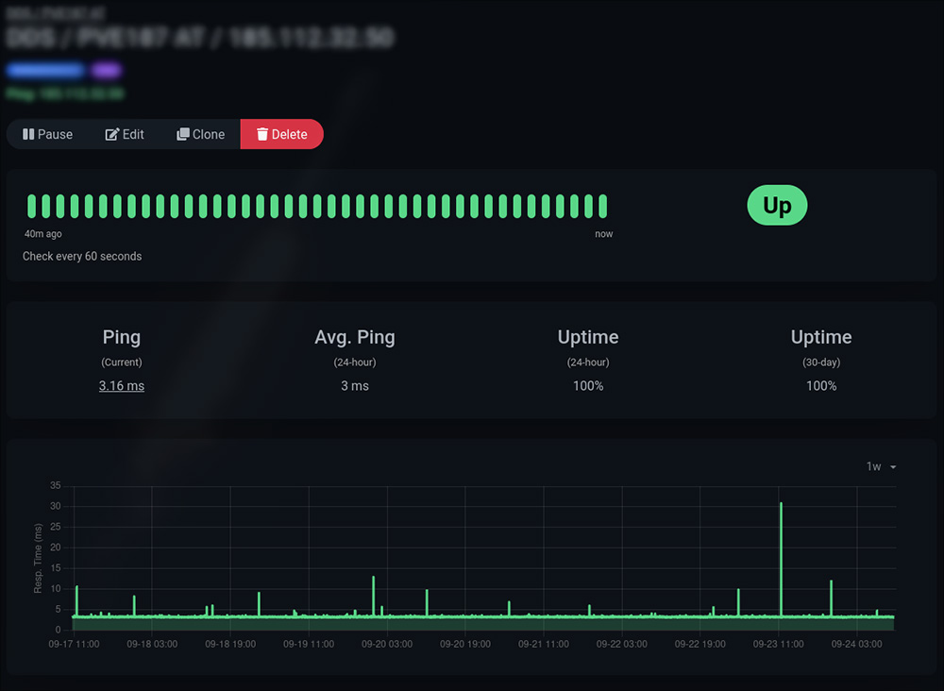Click the pencil icon in the Edit button
The image size is (944, 691).
(111, 134)
